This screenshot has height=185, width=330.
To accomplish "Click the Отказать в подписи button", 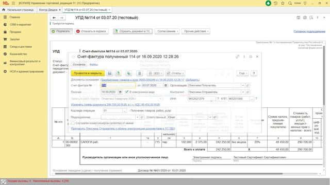I will point(92,31).
